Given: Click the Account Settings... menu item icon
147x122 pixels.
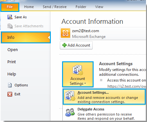Looking at the screenshot, I should click(x=70, y=96).
